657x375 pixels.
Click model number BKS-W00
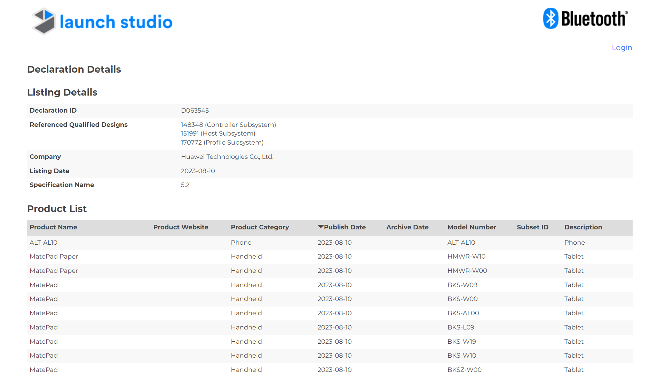coord(462,299)
